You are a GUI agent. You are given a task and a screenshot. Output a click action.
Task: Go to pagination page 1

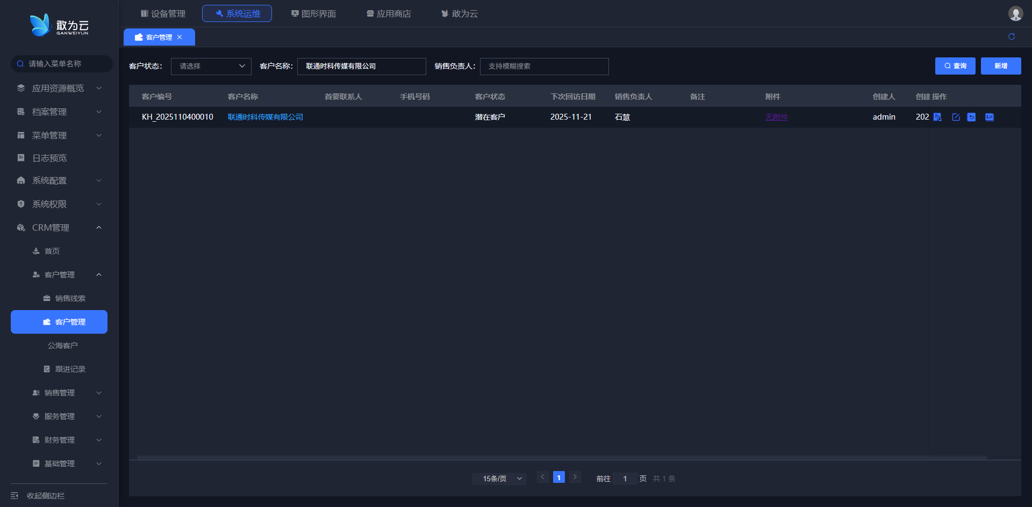559,477
